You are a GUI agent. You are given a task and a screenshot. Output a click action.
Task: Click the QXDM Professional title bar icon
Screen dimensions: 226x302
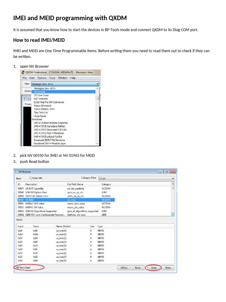[x=23, y=73]
